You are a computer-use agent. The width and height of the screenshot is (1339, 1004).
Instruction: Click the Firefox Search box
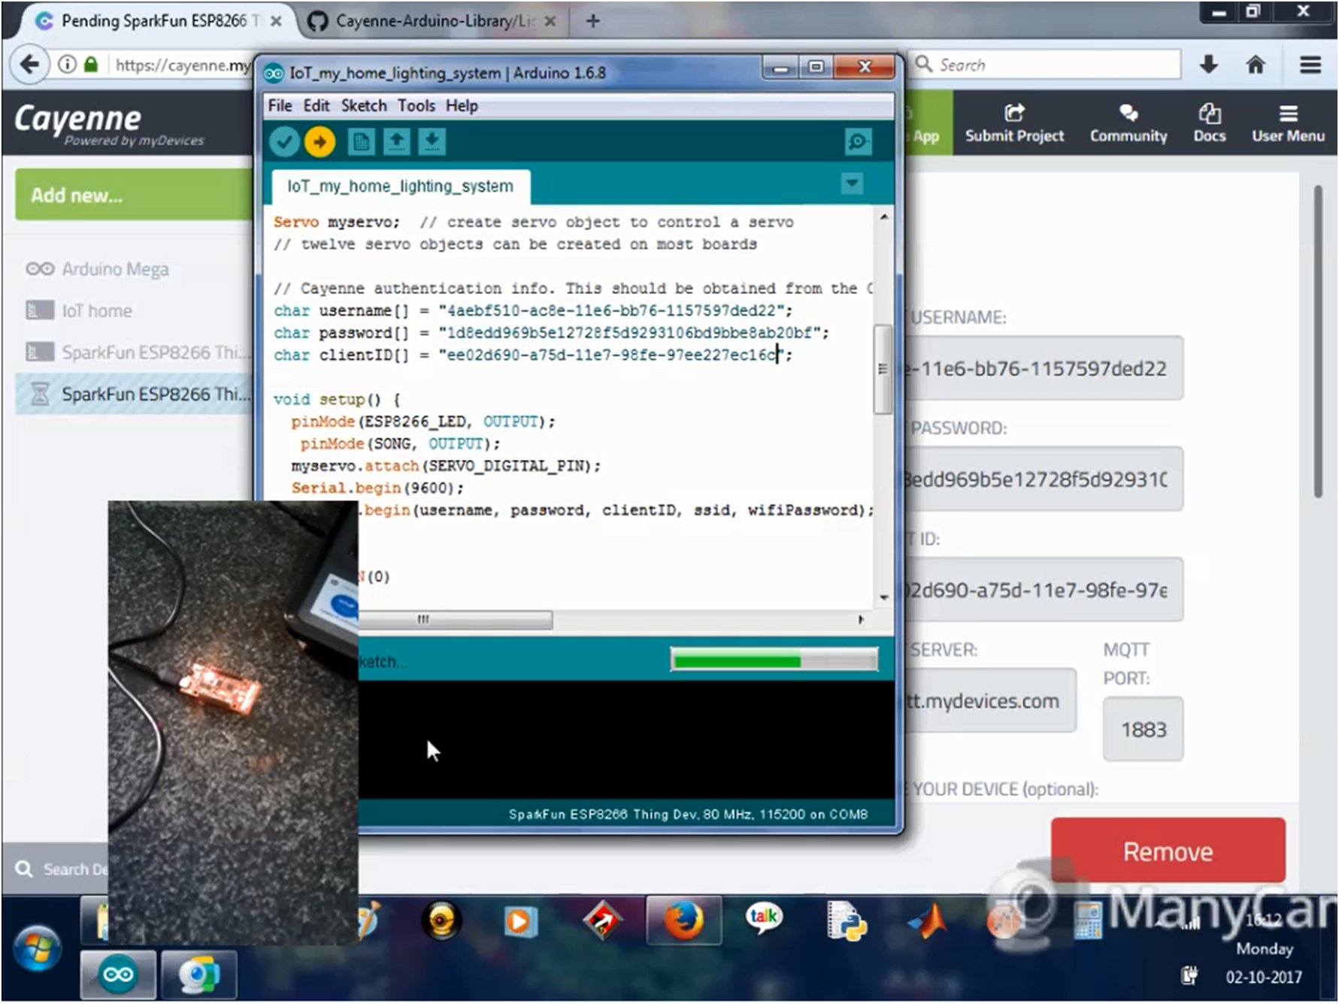tap(1045, 65)
